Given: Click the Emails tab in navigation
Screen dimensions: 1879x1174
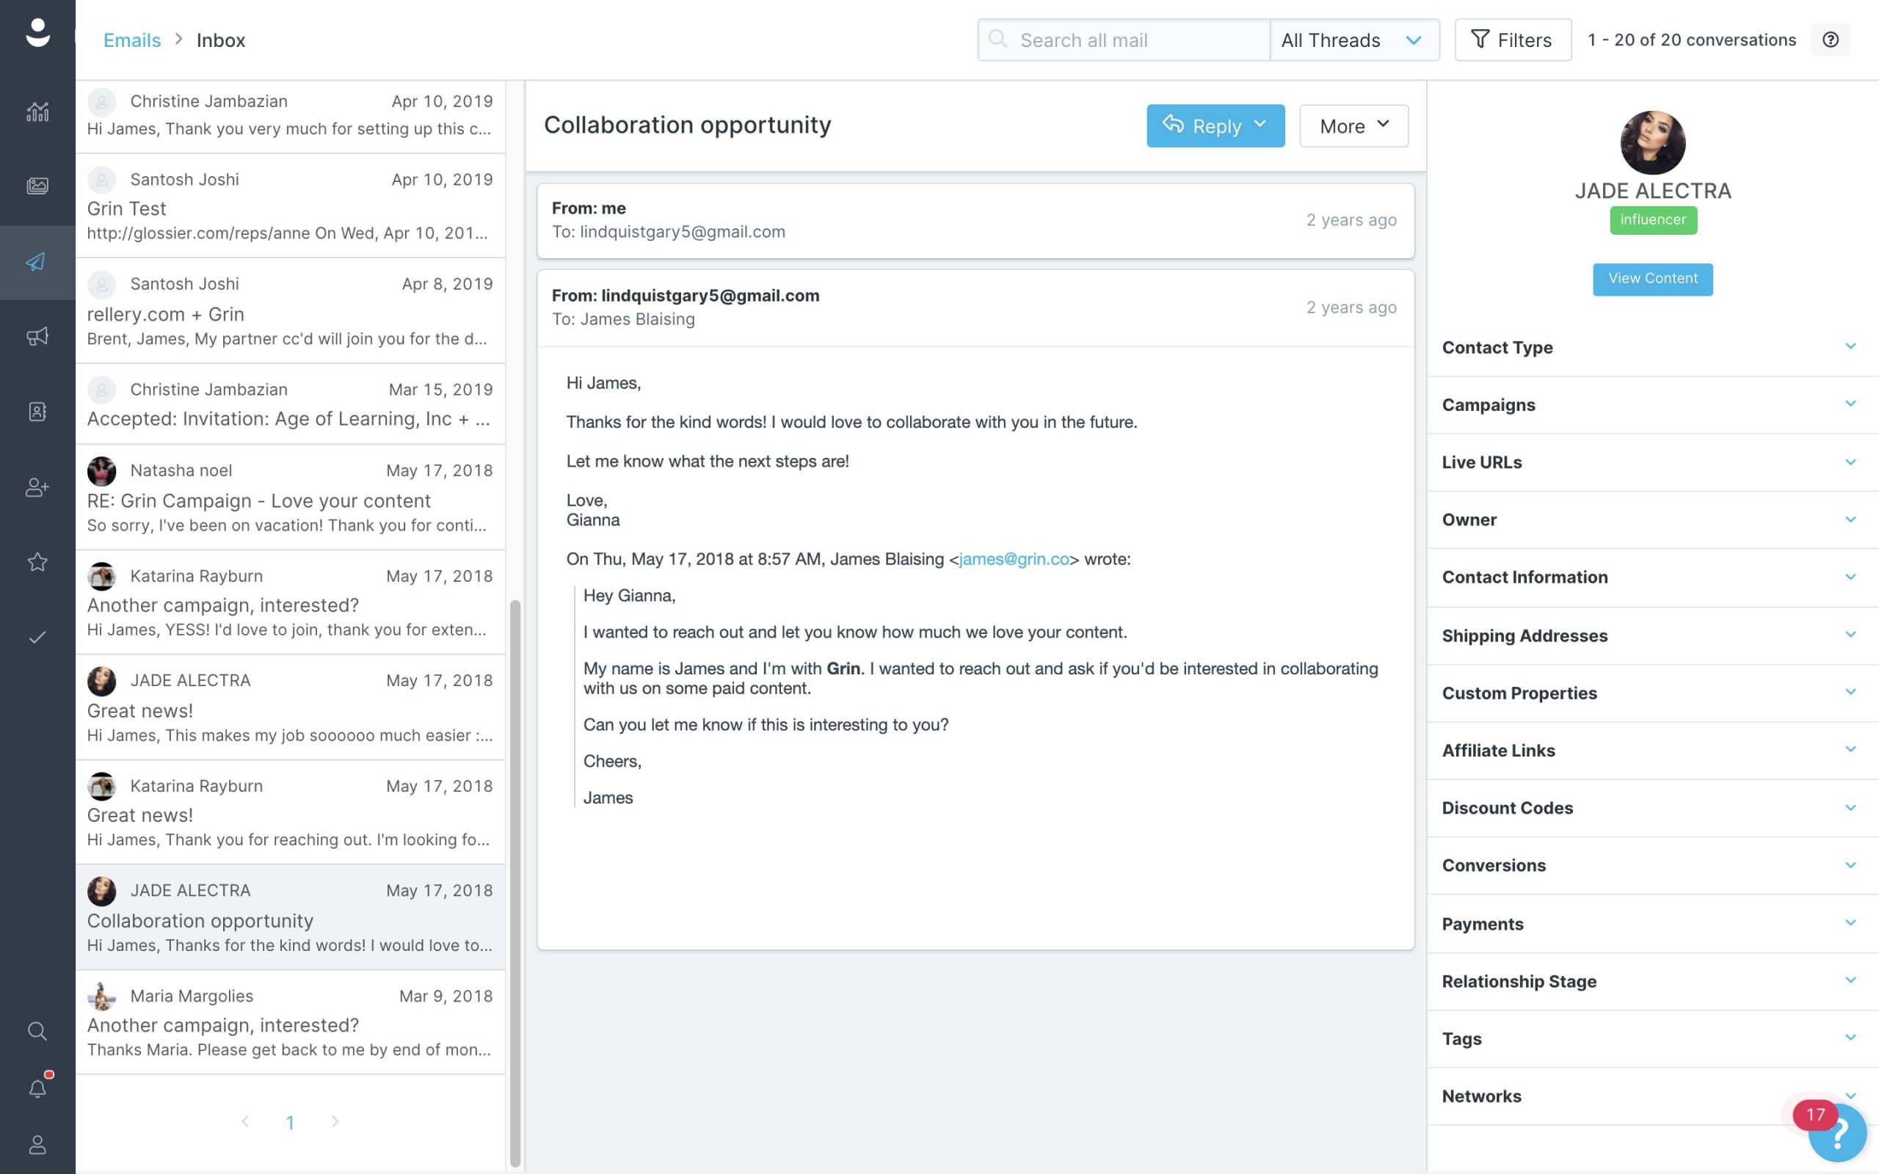Looking at the screenshot, I should click(133, 38).
